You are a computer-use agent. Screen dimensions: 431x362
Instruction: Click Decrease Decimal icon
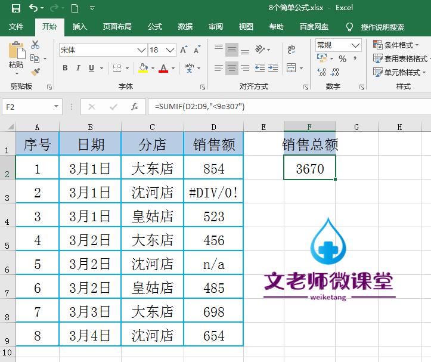[335, 72]
